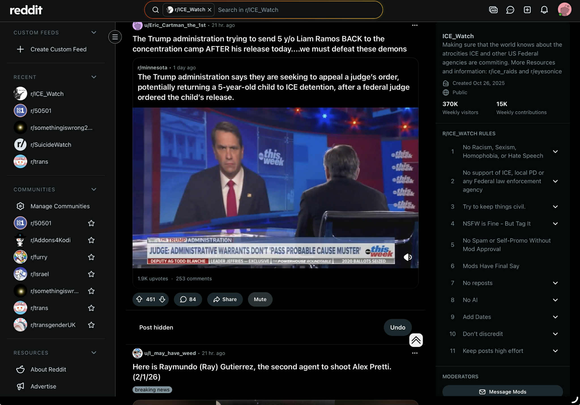Open the notifications bell
580x405 pixels.
(544, 10)
